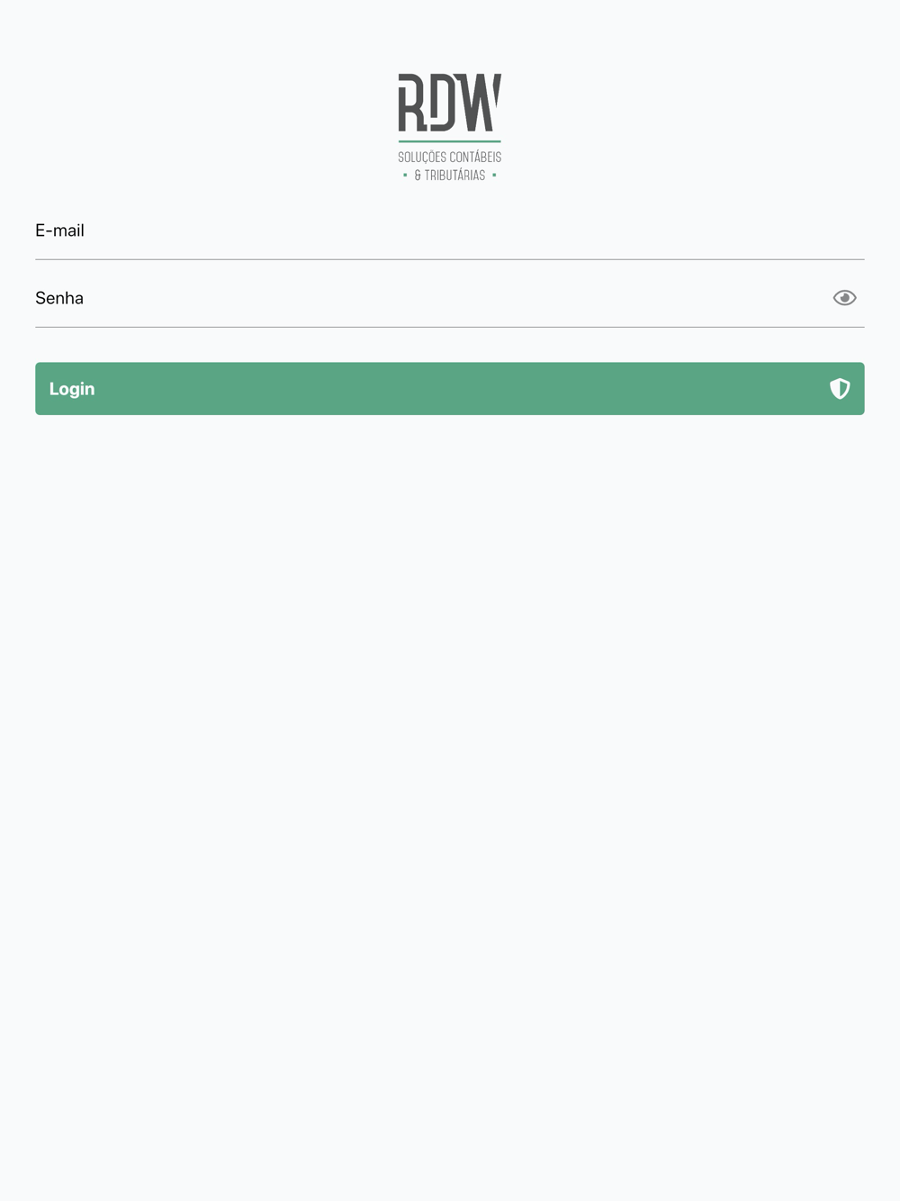Click the shield icon on Login button
The image size is (900, 1201).
click(840, 389)
